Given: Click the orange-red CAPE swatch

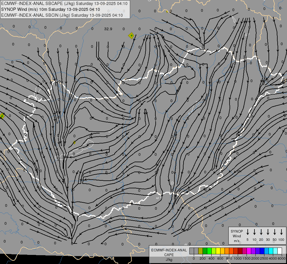Looking at the screenshot, I should (231, 251).
